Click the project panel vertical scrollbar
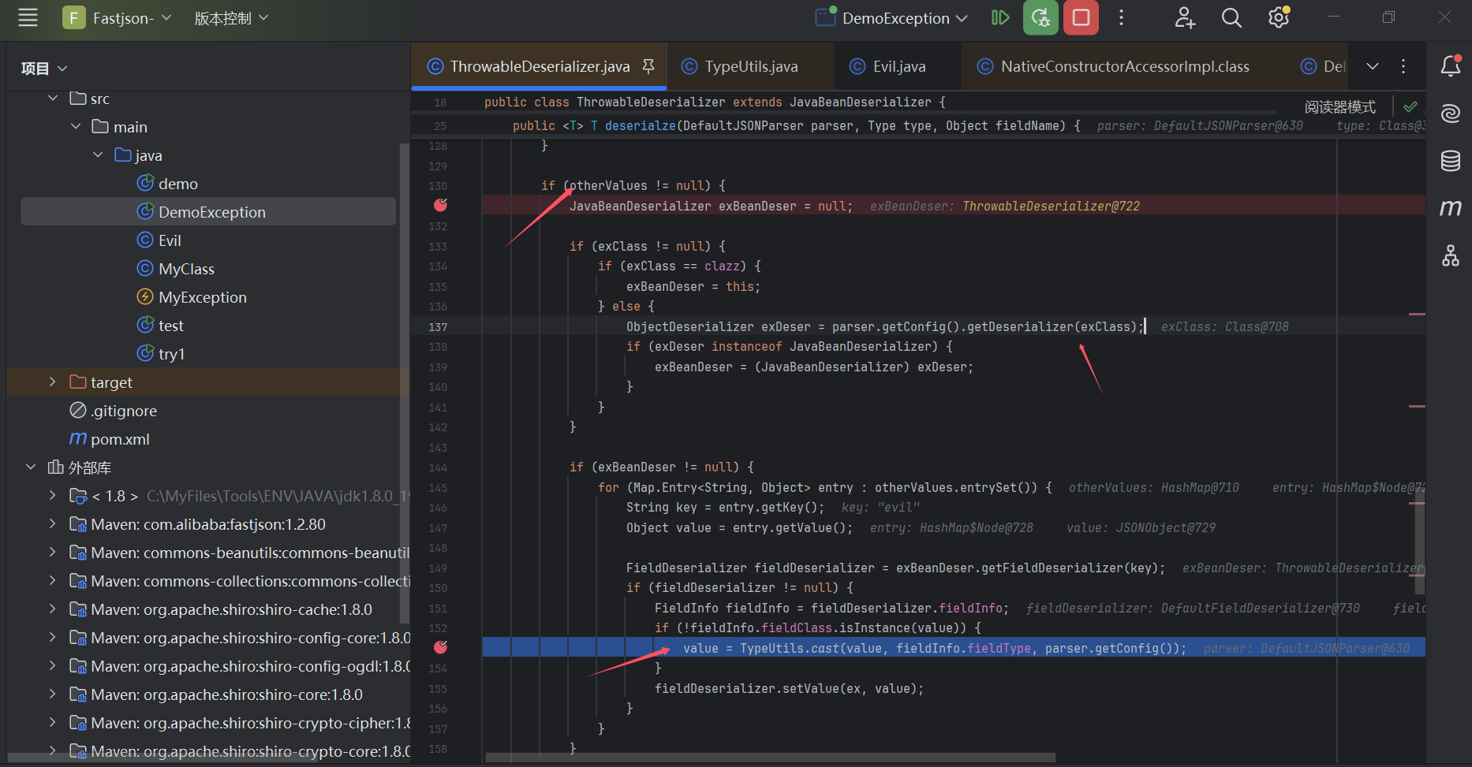This screenshot has height=767, width=1472. point(405,382)
